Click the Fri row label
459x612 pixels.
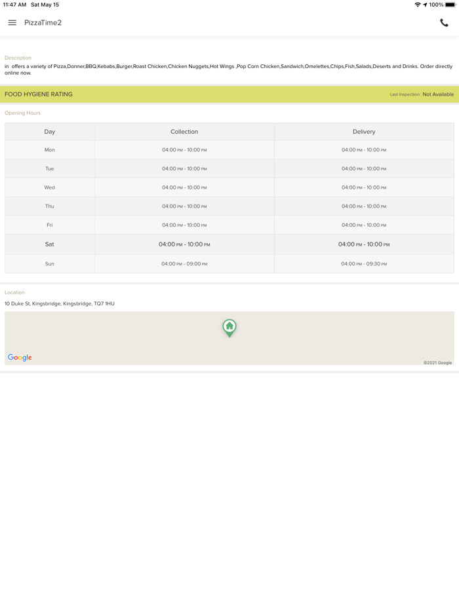[50, 225]
